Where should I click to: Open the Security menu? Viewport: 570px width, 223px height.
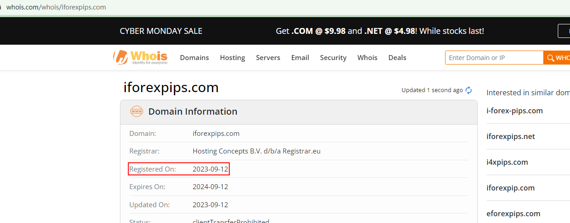(x=333, y=58)
